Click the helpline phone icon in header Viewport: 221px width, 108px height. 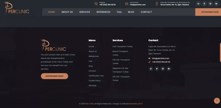coord(96,4)
